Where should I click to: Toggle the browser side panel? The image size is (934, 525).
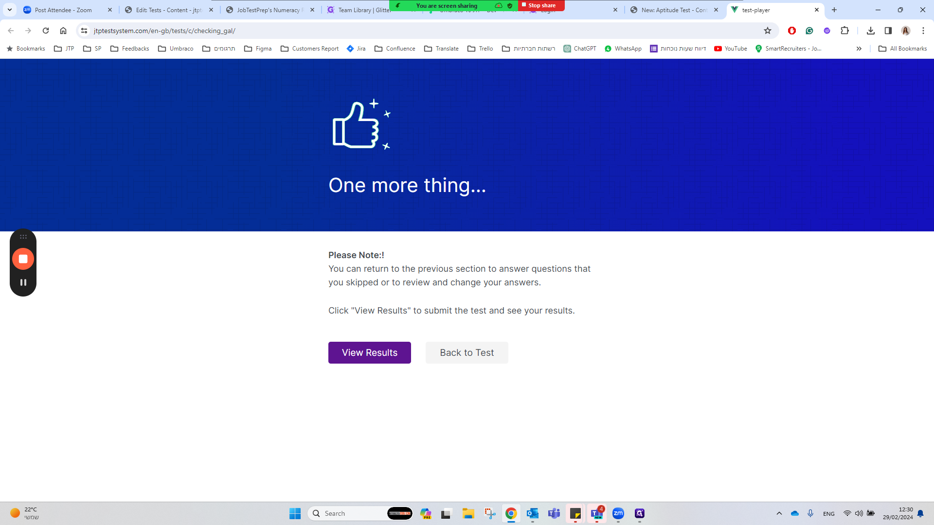[x=888, y=31]
